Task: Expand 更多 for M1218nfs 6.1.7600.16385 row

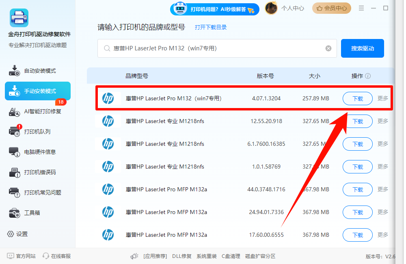Action: (x=383, y=144)
